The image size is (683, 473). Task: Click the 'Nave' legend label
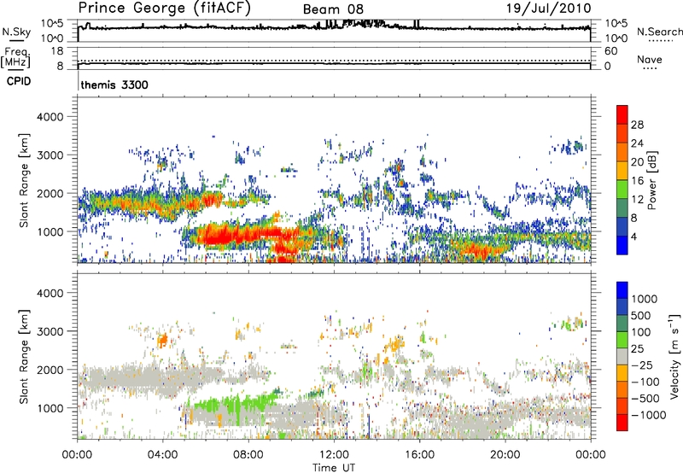click(x=649, y=60)
